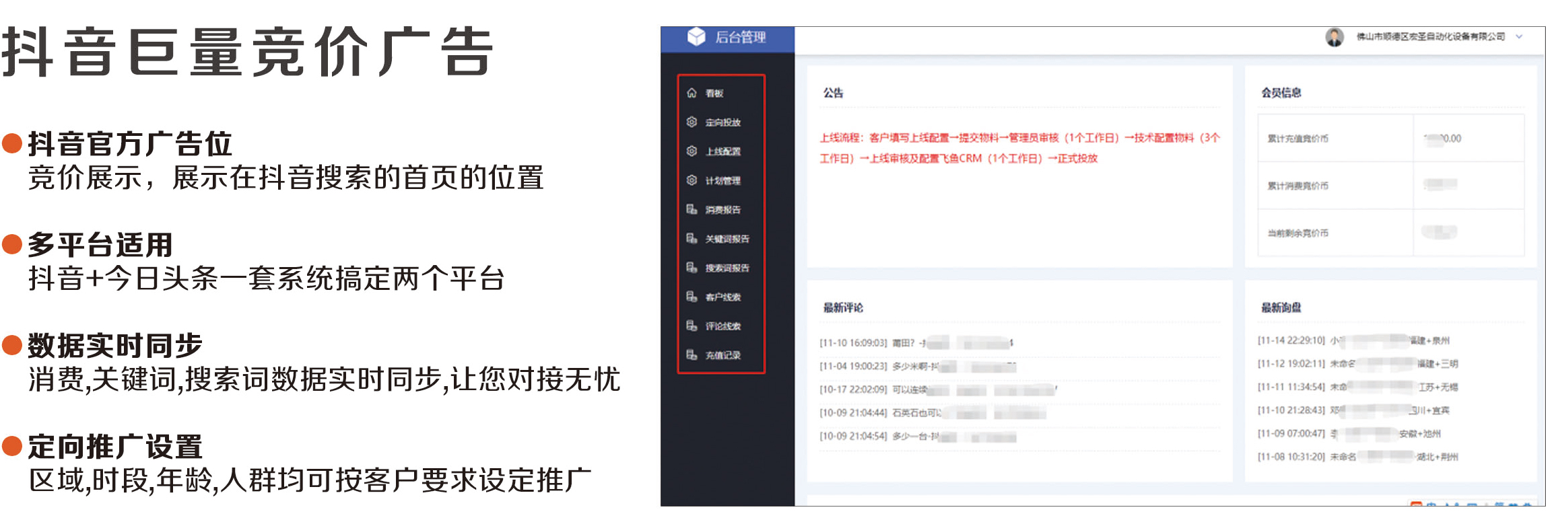
Task: Expand the account dropdown arrow after the company name
Action: pyautogui.click(x=1519, y=37)
